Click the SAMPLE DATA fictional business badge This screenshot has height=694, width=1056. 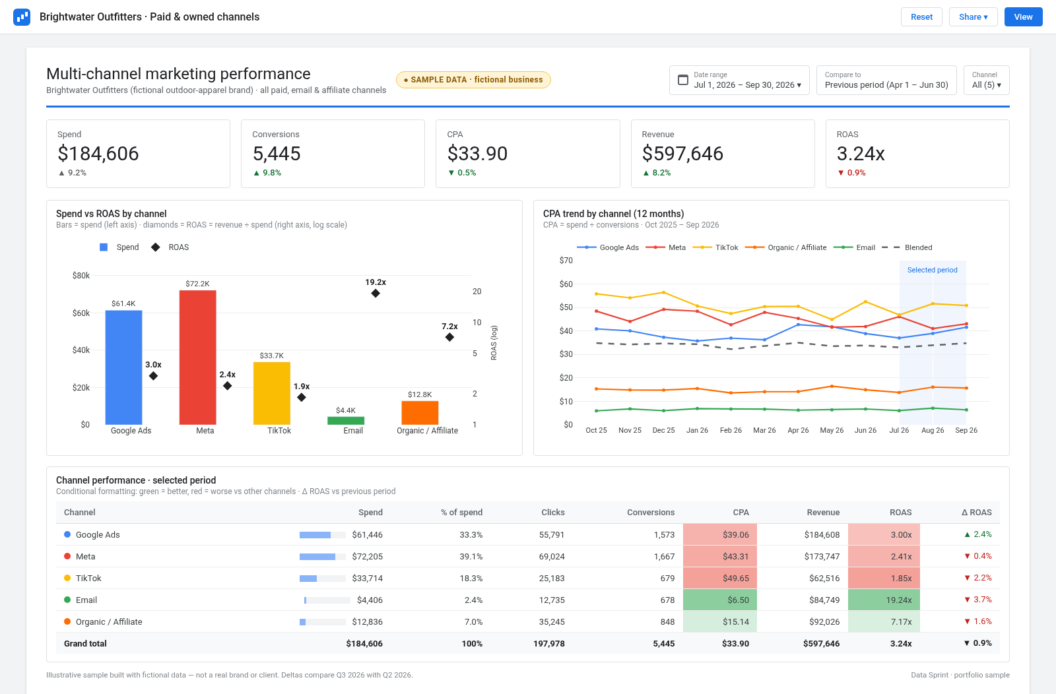[473, 80]
